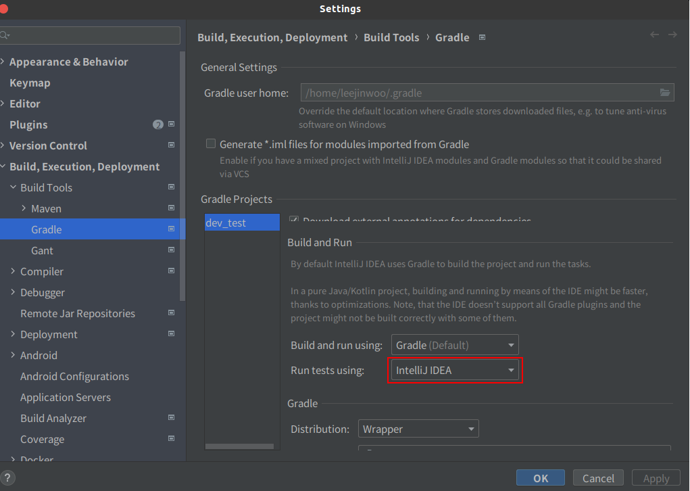Screen dimensions: 690x491
Task: Click project settings icon on Remote Jar Repositories row
Action: (x=171, y=312)
